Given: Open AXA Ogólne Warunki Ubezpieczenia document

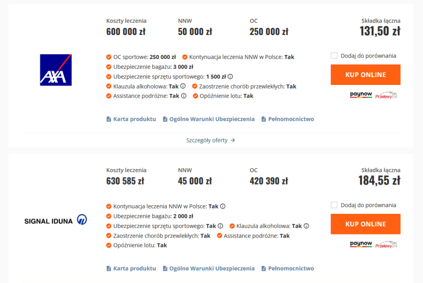Looking at the screenshot, I should click(209, 119).
